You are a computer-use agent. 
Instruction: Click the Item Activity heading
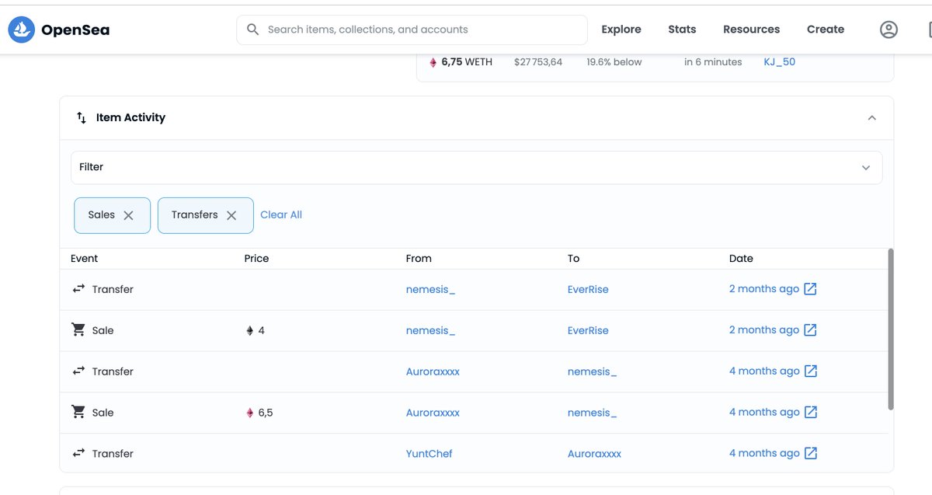[130, 117]
